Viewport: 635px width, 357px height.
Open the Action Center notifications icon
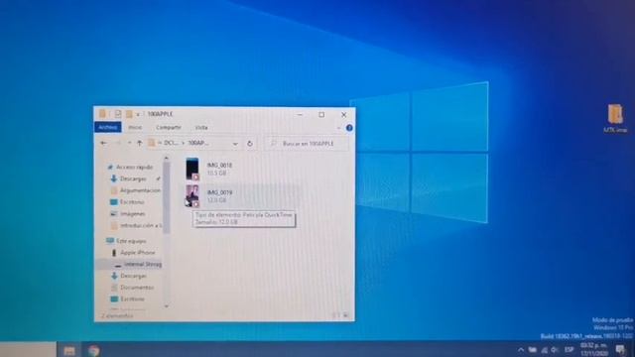(620, 350)
